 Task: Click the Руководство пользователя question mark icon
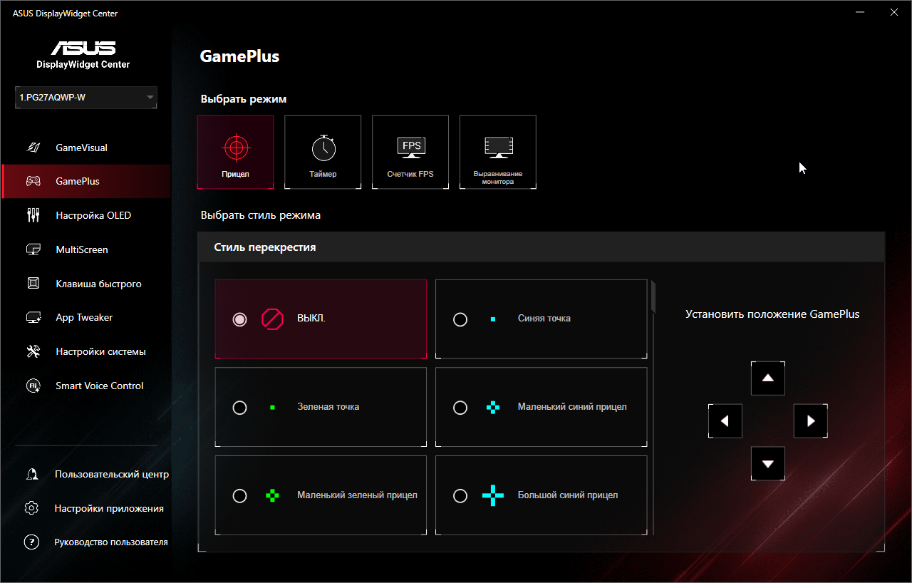(x=31, y=542)
